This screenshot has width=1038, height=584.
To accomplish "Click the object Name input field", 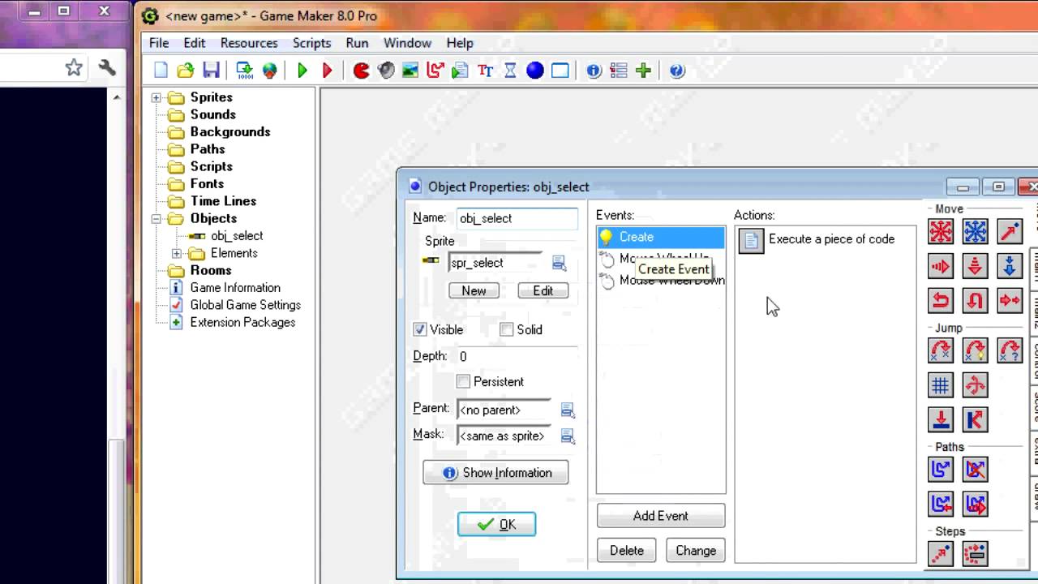I will click(x=517, y=218).
